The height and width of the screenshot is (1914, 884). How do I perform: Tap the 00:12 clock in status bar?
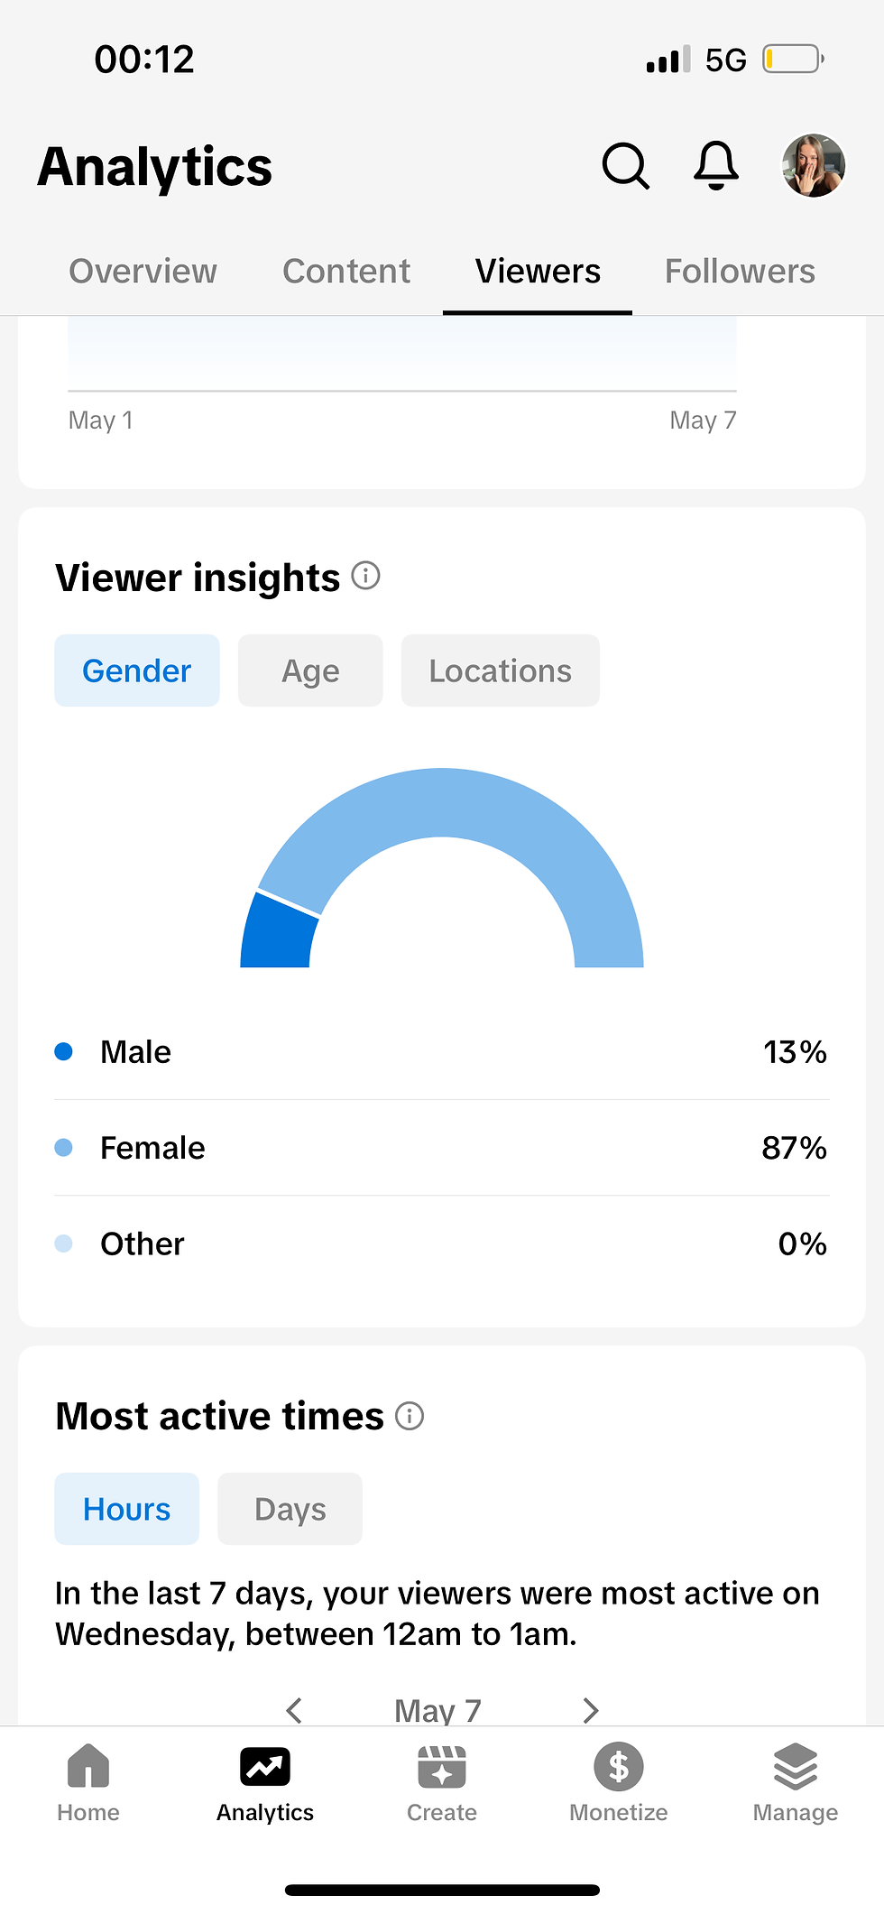coord(144,60)
